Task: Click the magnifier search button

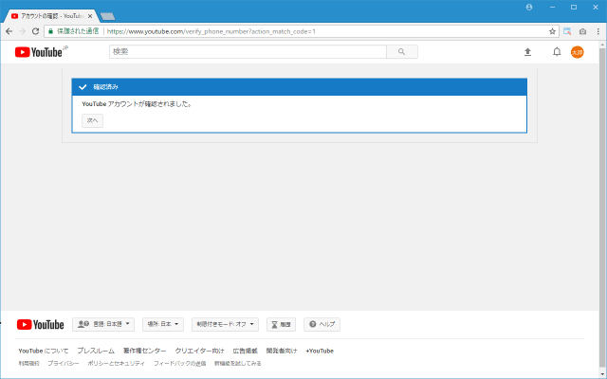Action: [x=402, y=52]
